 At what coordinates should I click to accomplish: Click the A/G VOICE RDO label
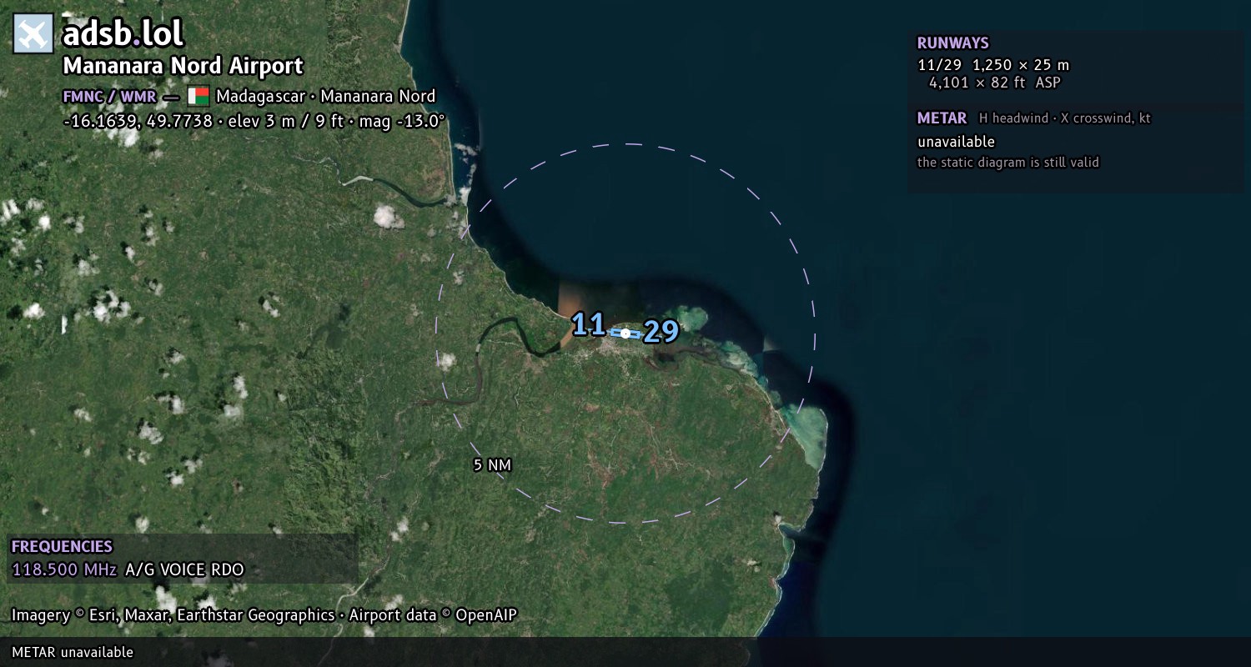184,570
